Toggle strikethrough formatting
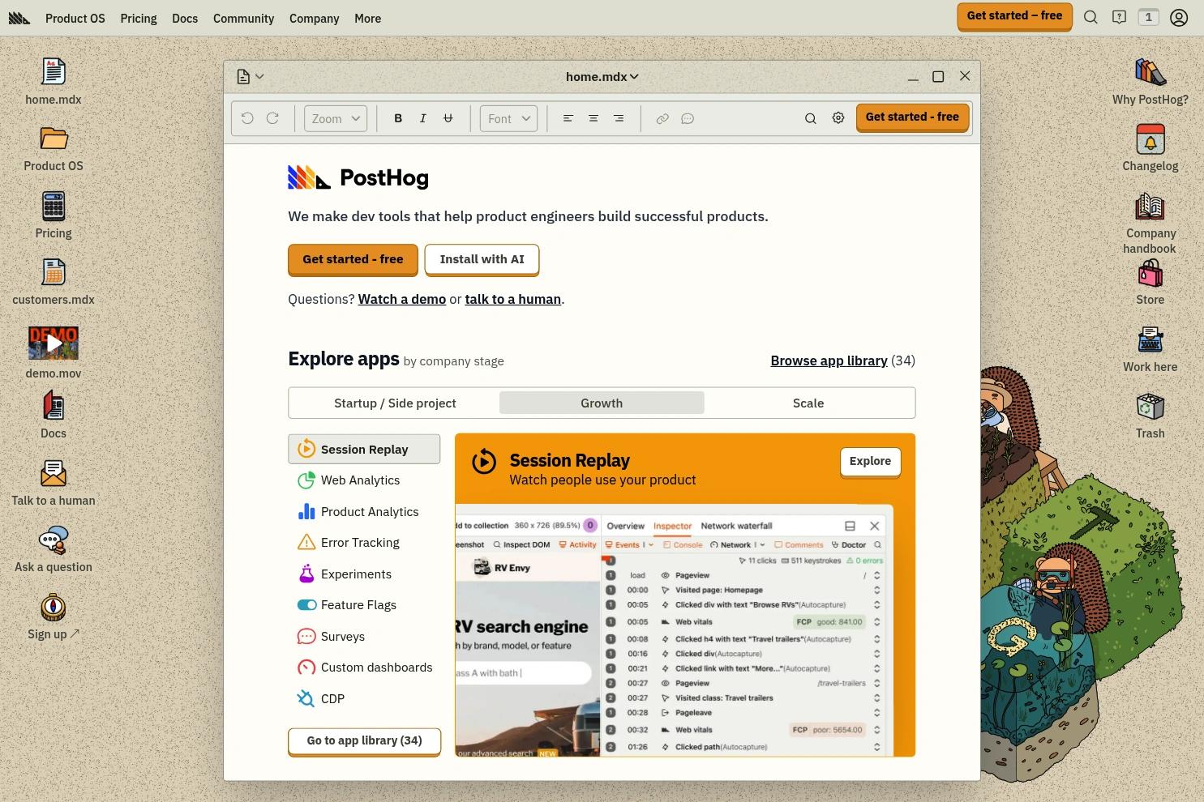The width and height of the screenshot is (1204, 802). point(448,118)
